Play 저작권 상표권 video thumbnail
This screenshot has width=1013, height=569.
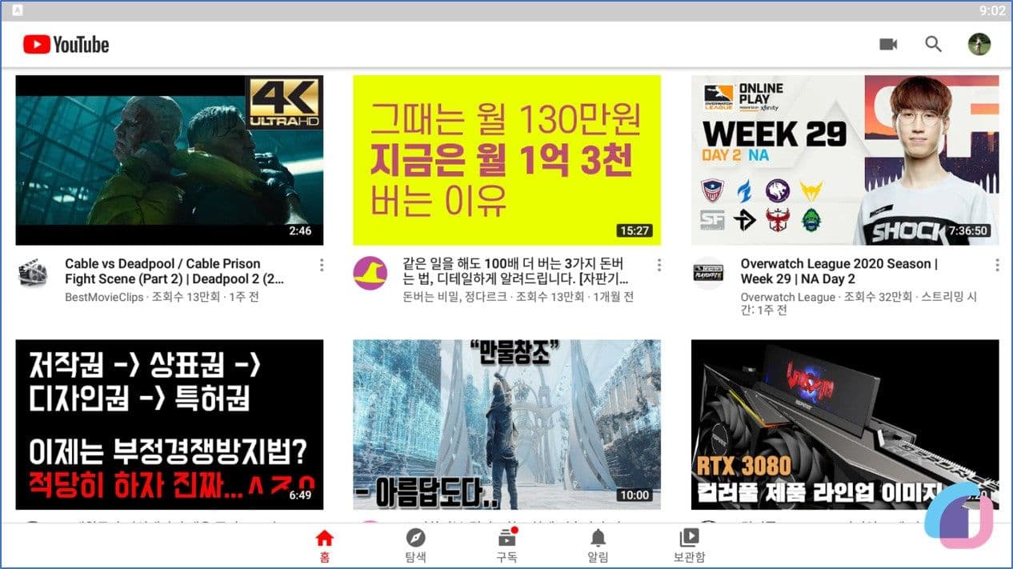(170, 425)
